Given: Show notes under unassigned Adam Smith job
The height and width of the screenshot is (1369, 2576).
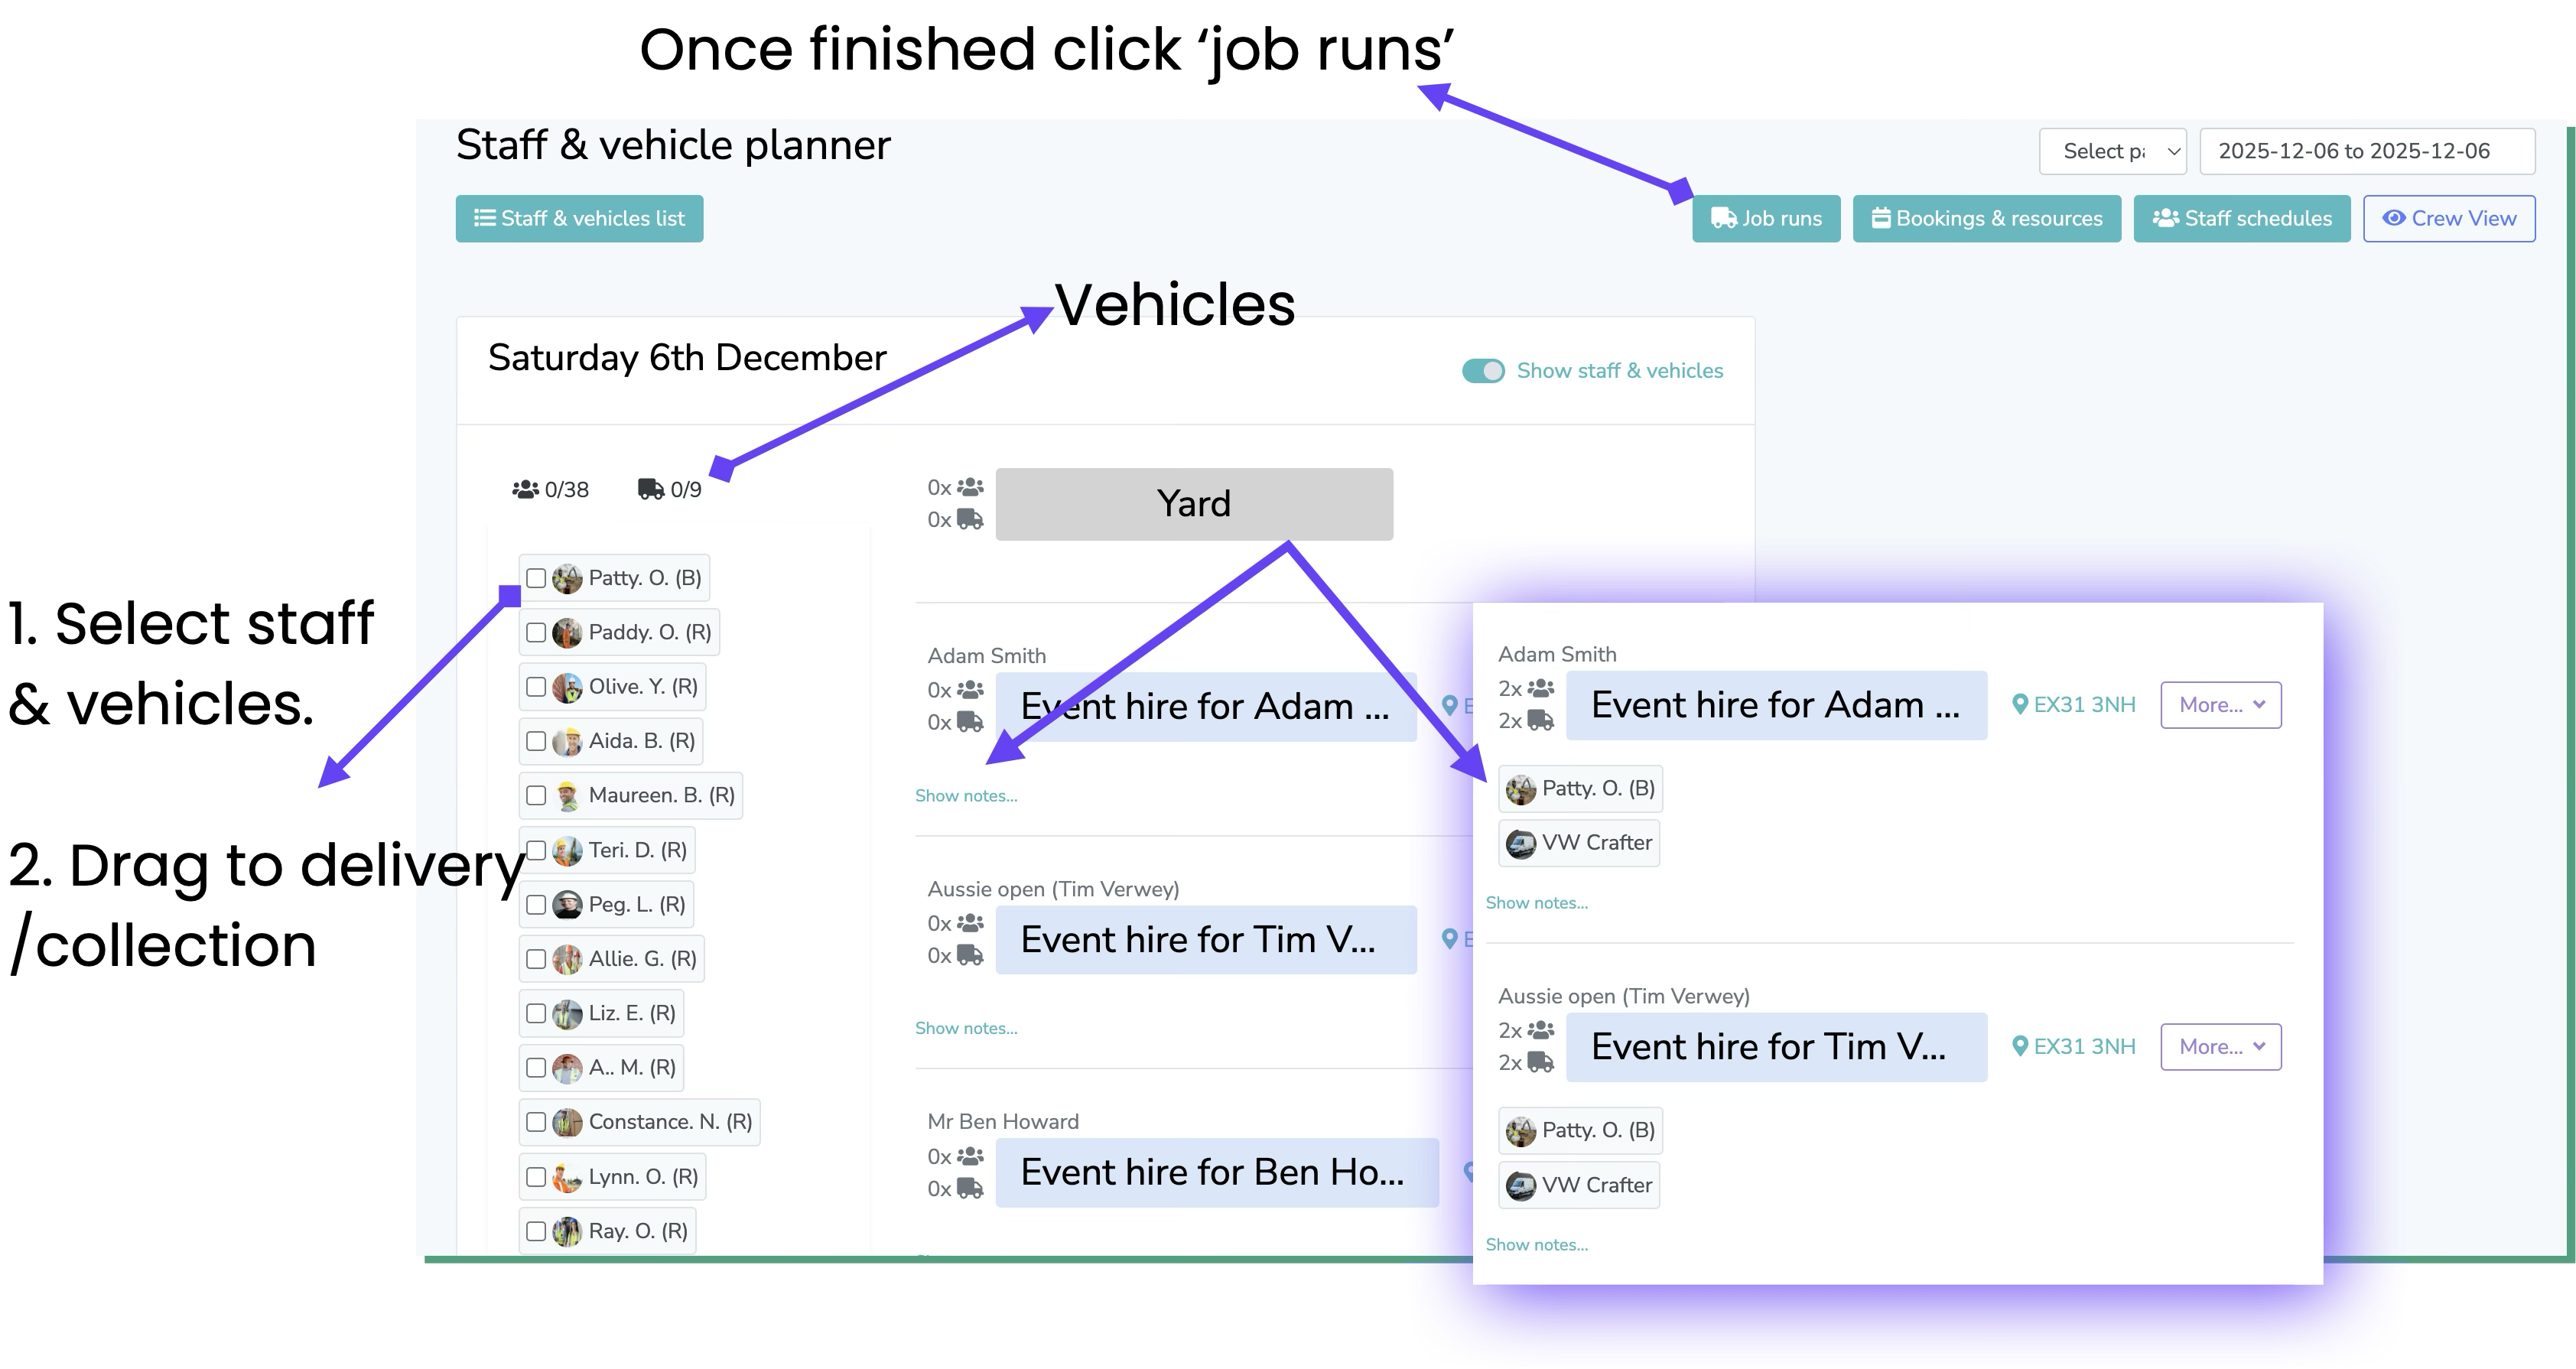Looking at the screenshot, I should coord(966,796).
